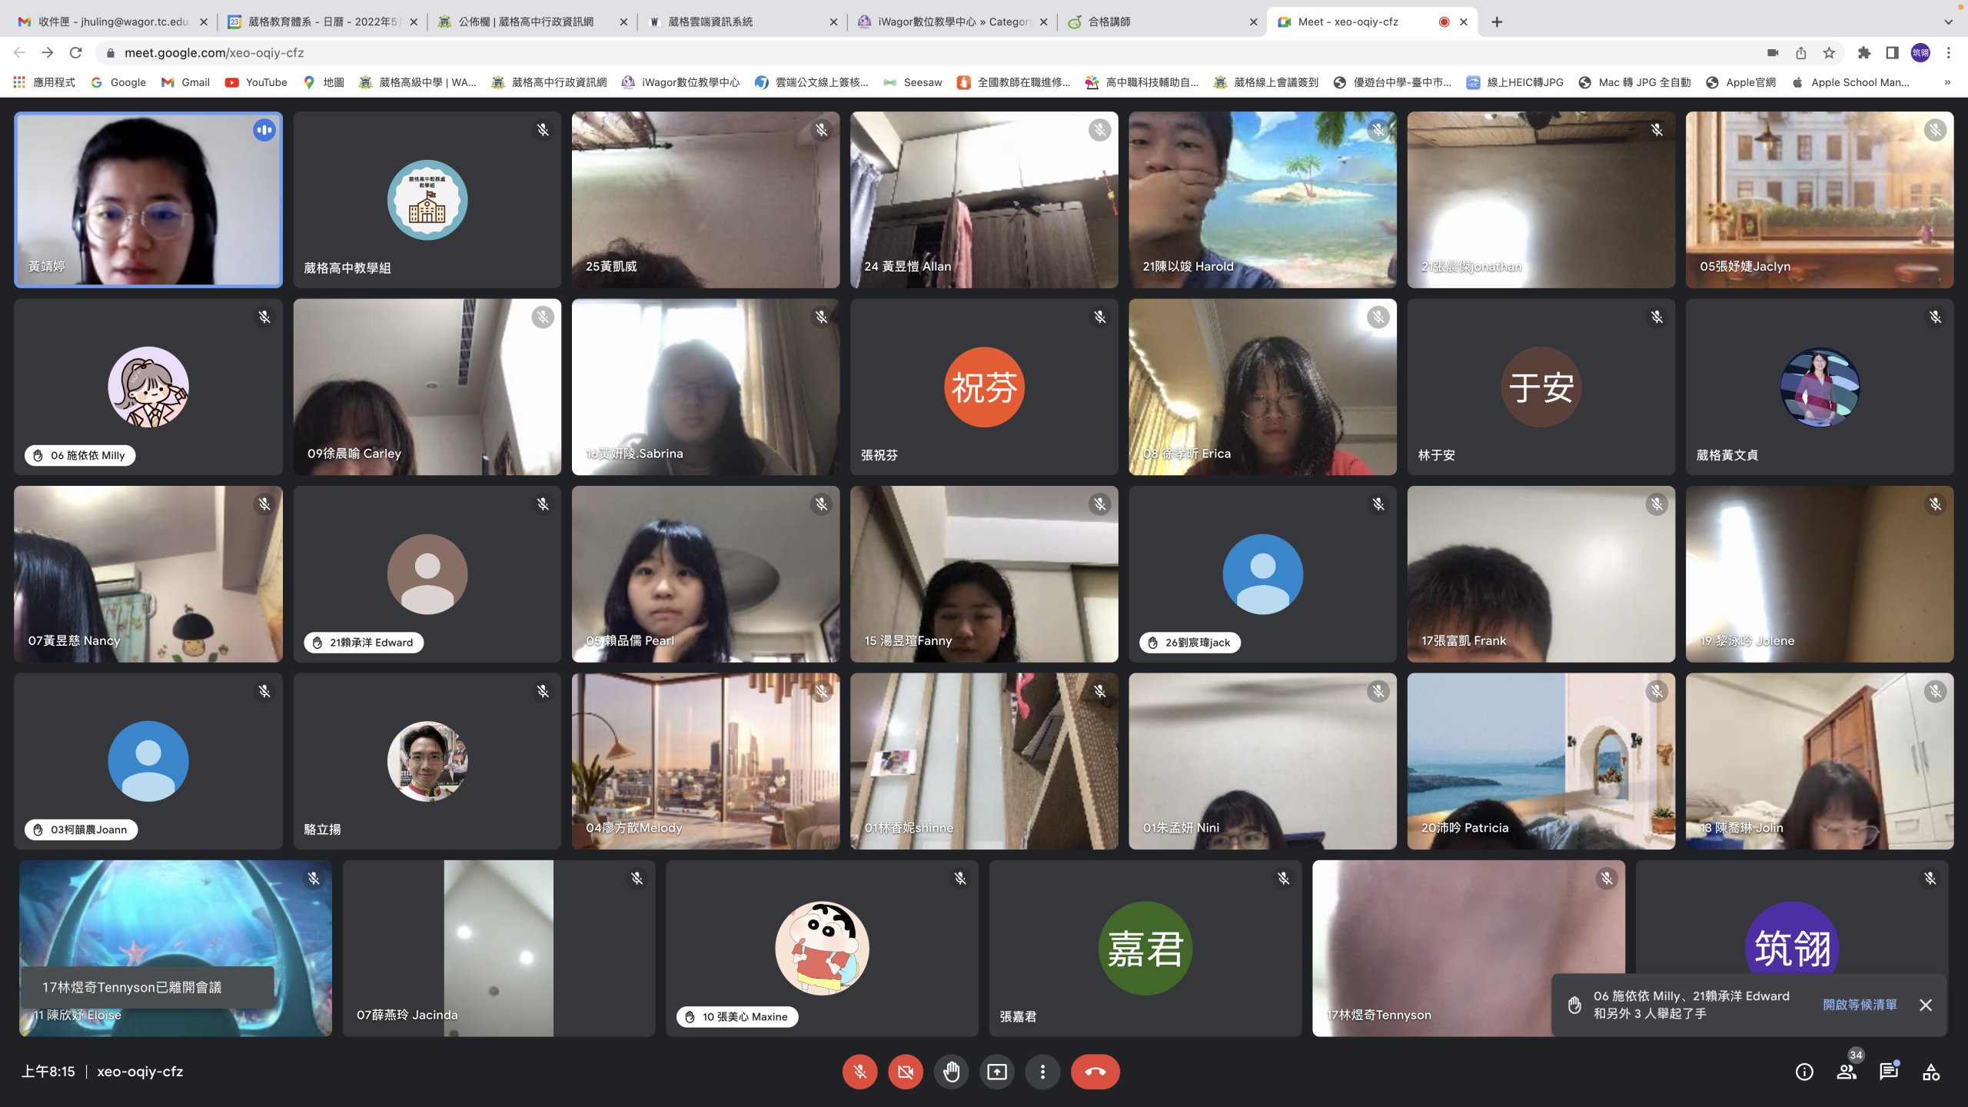Click the raise hand button
The width and height of the screenshot is (1968, 1107).
coord(951,1072)
